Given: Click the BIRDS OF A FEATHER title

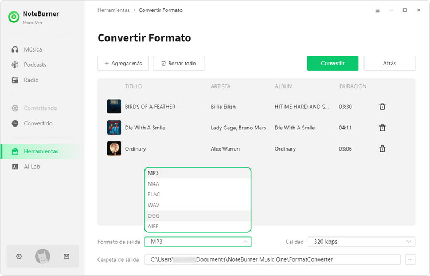Looking at the screenshot, I should 150,107.
